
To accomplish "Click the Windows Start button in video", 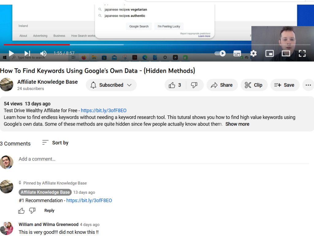I will coord(5,58).
